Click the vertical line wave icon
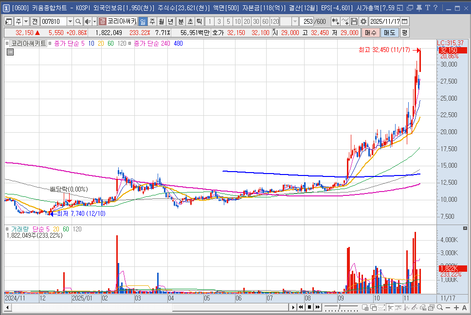471x315 pixels. coord(407,308)
